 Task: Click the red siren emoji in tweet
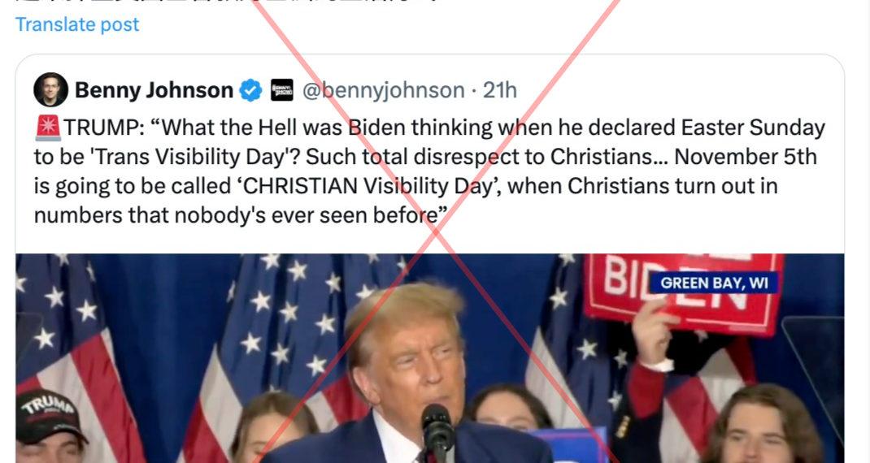(48, 128)
